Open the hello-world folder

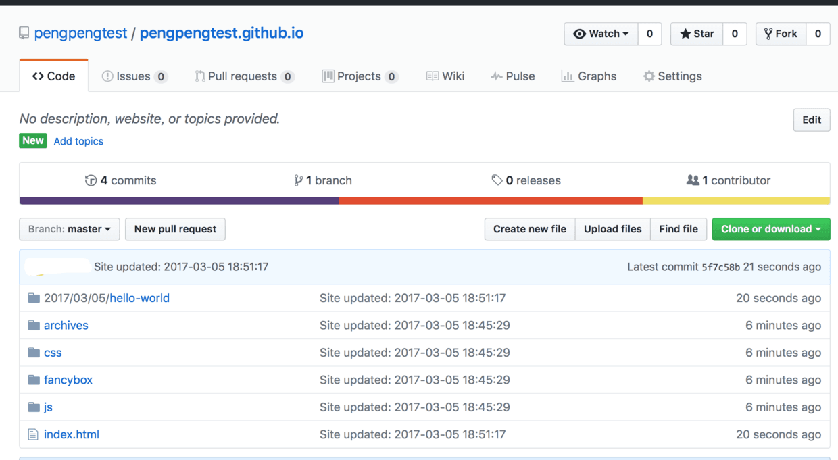click(x=139, y=298)
